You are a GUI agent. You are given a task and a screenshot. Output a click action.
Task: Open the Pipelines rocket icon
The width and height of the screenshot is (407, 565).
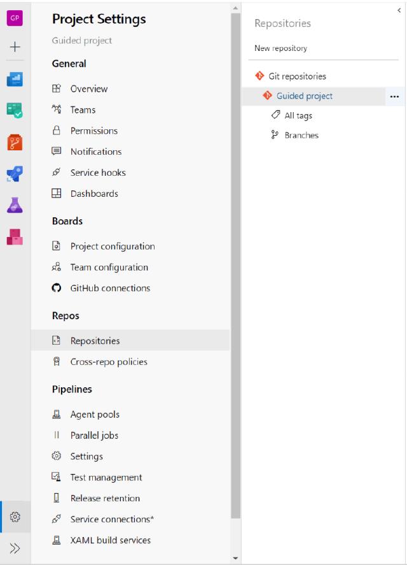(x=15, y=173)
